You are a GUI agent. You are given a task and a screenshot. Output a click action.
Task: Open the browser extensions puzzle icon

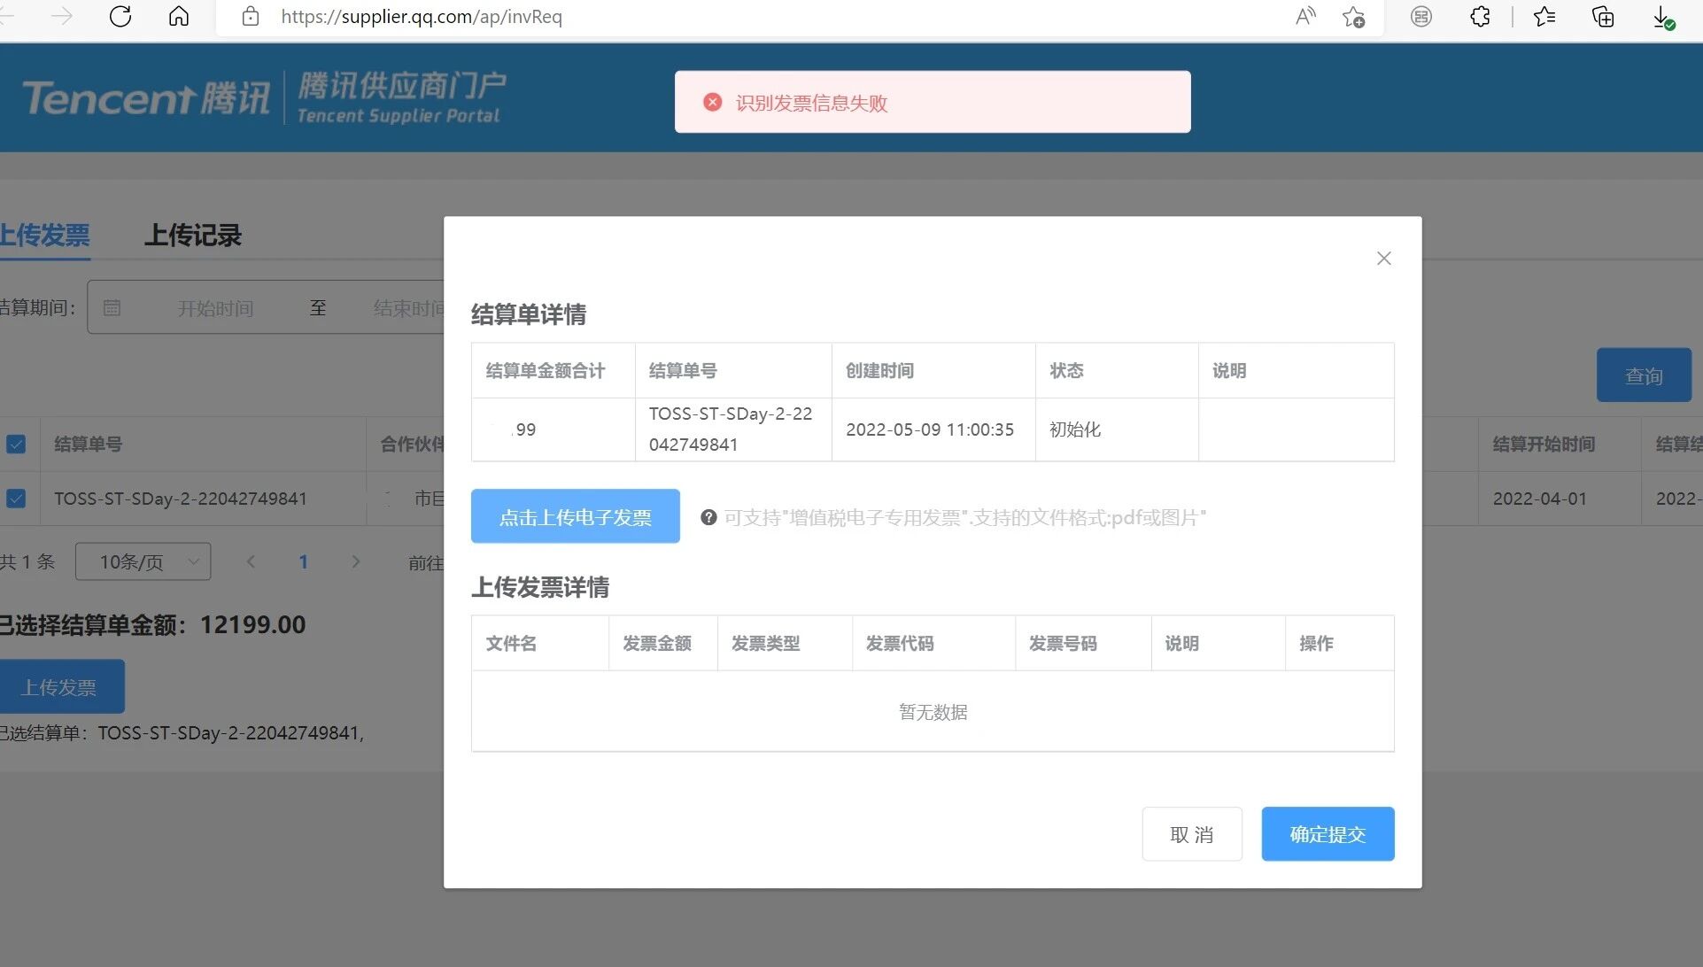(1480, 16)
